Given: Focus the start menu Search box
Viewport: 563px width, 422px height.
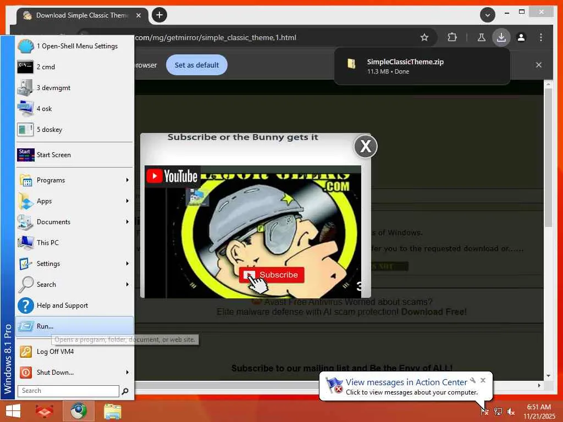Looking at the screenshot, I should point(68,391).
